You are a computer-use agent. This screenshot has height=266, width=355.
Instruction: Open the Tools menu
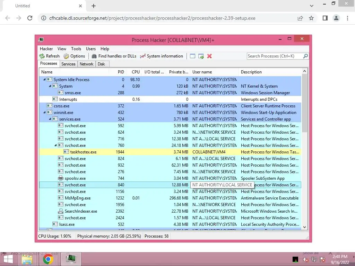(76, 48)
